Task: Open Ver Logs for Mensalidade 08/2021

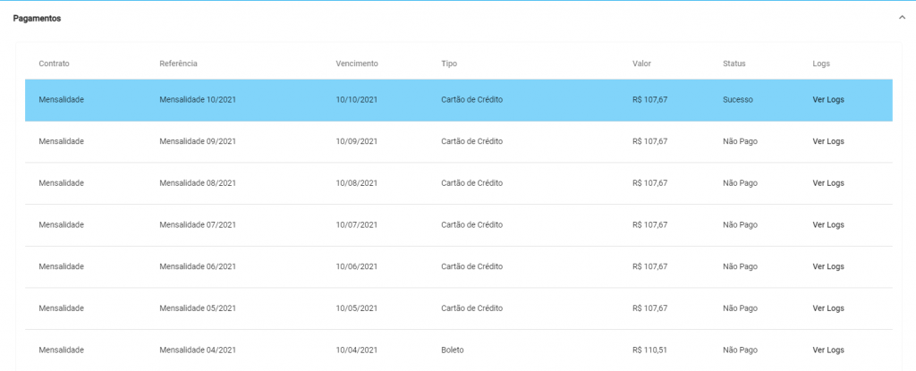Action: pyautogui.click(x=827, y=183)
